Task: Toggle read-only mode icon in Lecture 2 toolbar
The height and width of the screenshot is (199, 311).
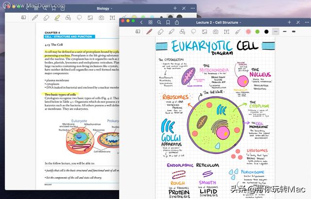Action: coord(138,32)
